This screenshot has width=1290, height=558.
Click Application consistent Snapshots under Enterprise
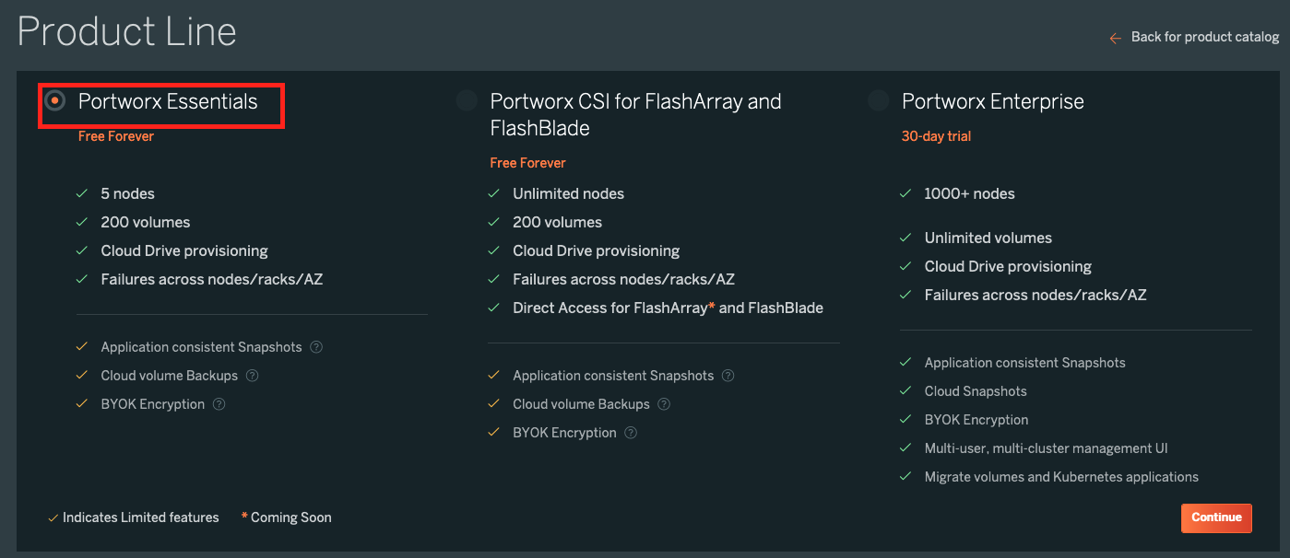coord(1025,363)
